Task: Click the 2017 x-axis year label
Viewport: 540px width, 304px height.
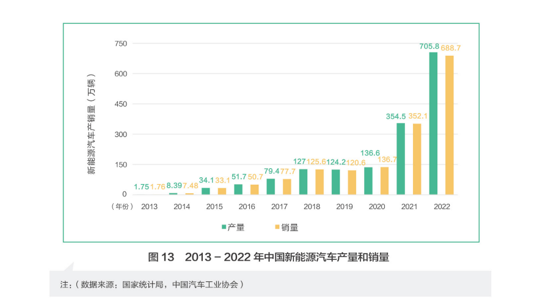Action: click(279, 207)
